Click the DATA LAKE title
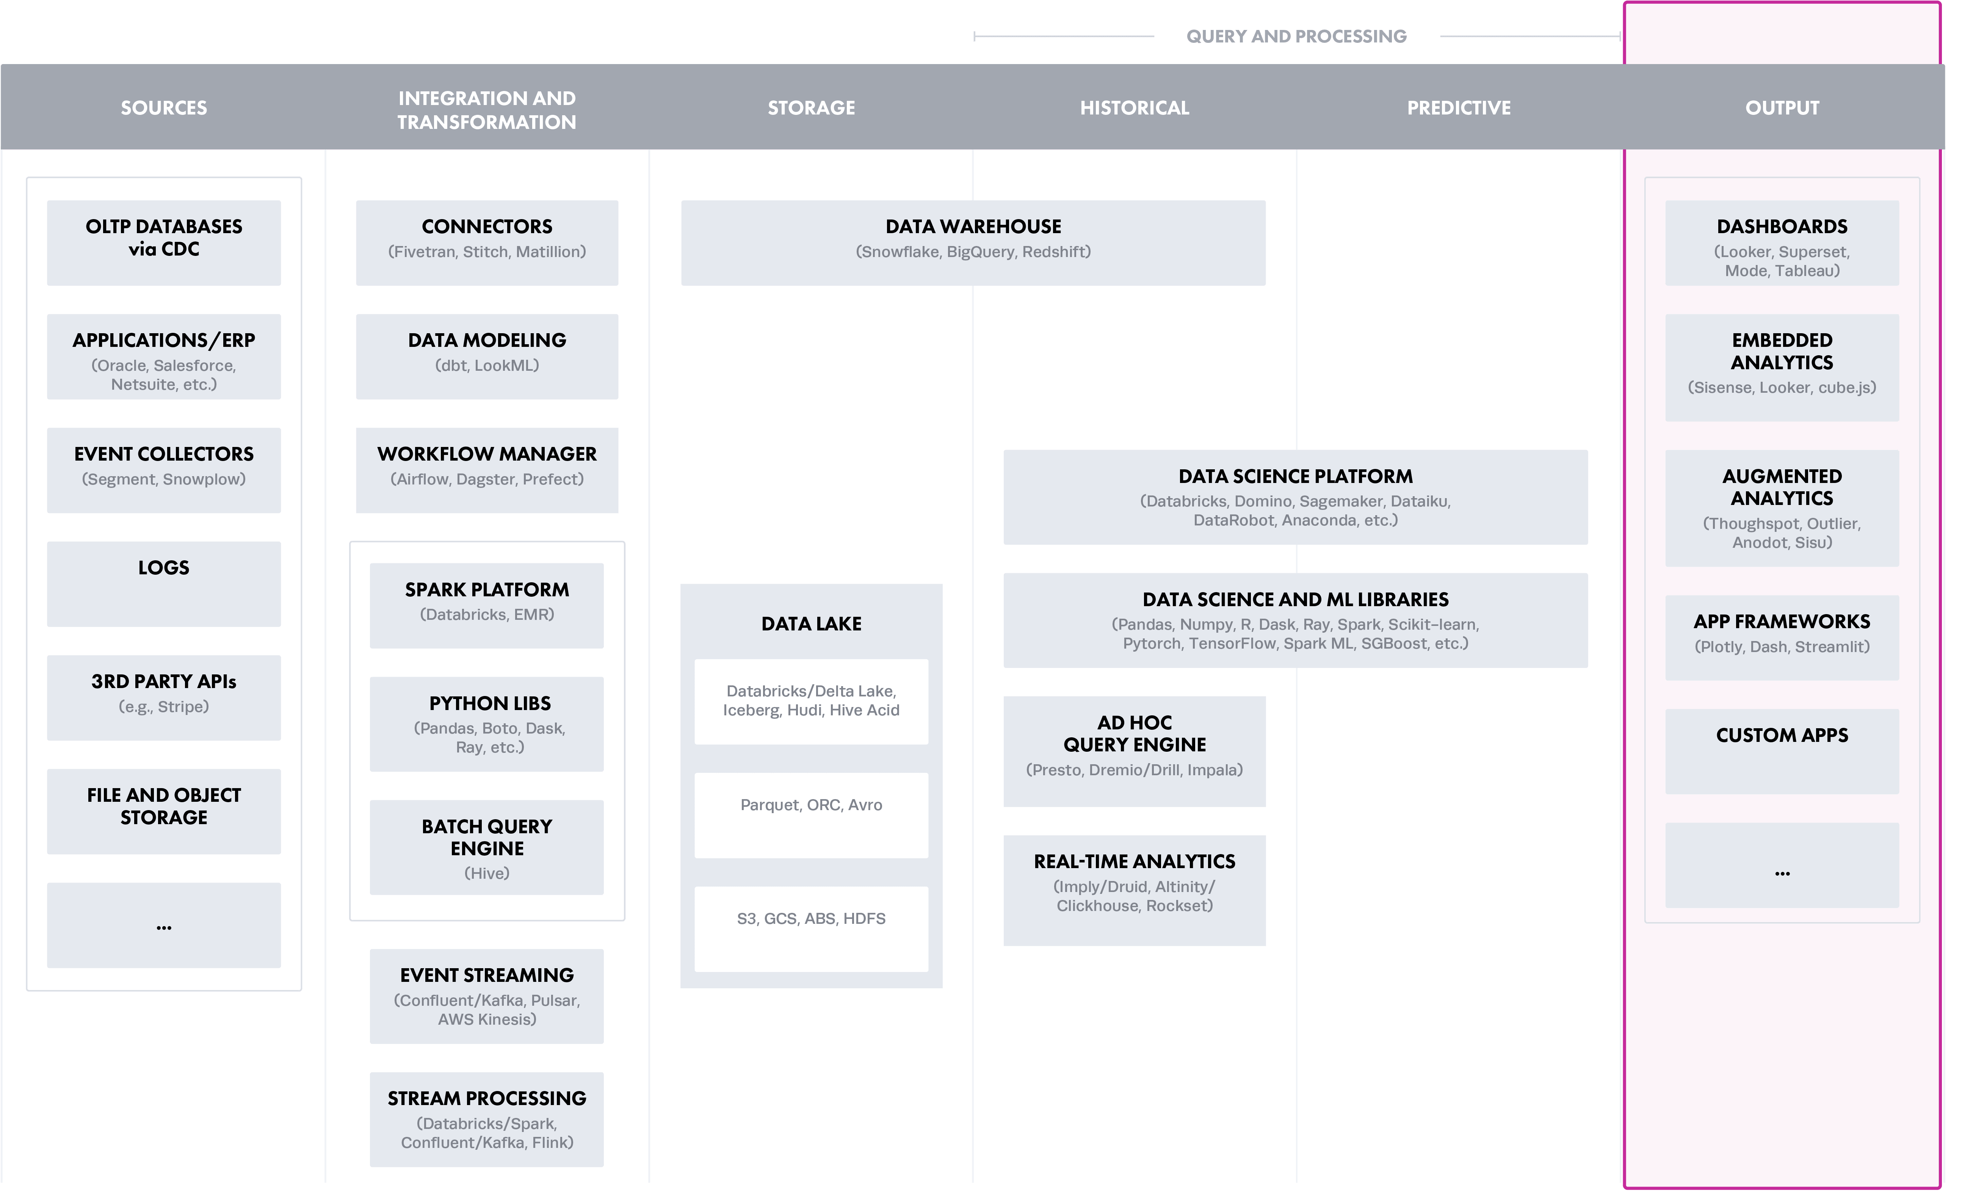1962x1193 pixels. (812, 624)
